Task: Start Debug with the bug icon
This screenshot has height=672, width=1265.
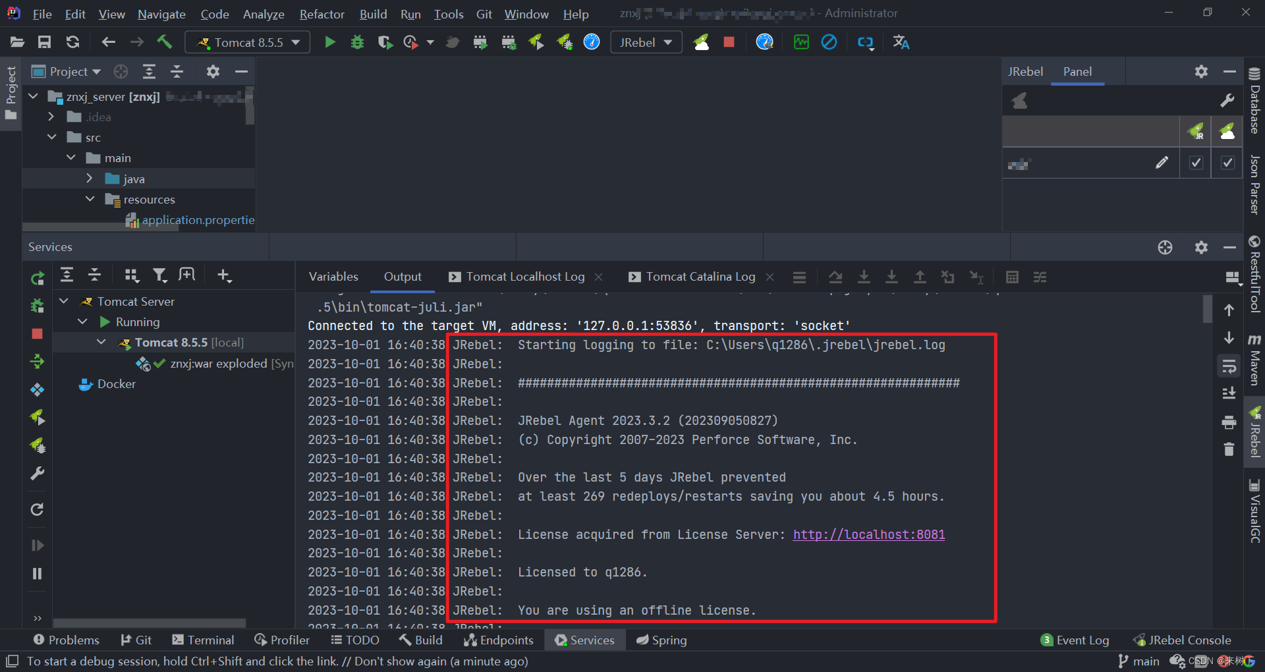Action: (x=357, y=42)
